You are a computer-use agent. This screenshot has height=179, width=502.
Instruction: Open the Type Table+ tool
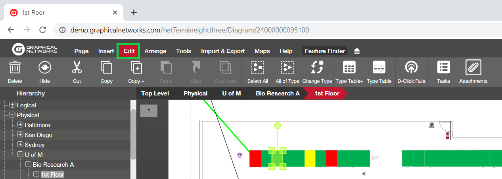coord(349,67)
